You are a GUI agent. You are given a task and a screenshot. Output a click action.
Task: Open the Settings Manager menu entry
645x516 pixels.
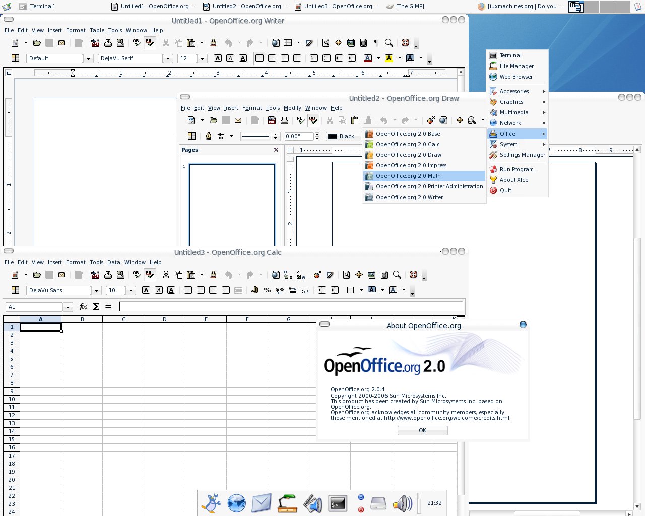[517, 155]
